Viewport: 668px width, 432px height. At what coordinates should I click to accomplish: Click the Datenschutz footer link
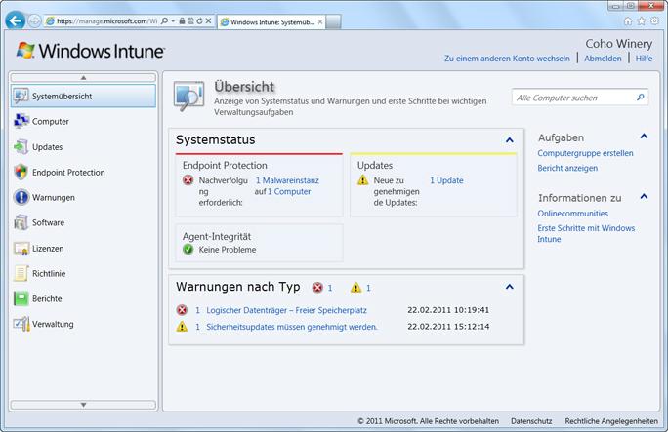pos(531,421)
